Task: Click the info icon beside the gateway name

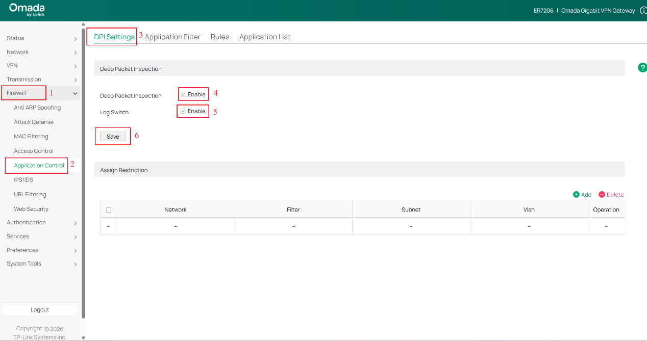Action: tap(643, 10)
